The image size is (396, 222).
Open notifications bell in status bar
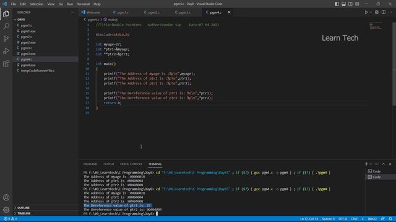(x=390, y=219)
